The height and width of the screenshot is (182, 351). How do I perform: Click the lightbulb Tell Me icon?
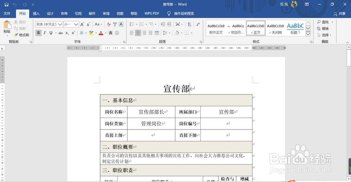click(169, 14)
